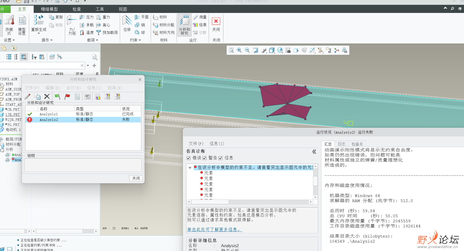Click the 模型设置 model setup icon
The image size is (464, 251).
[22, 25]
